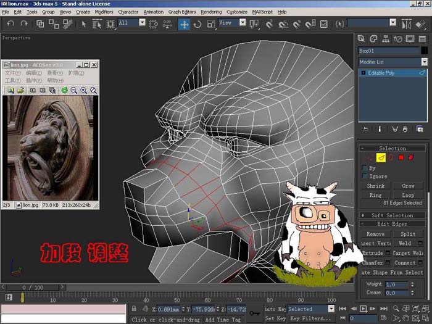Click the Play Animation button
This screenshot has height=324, width=432.
[363, 309]
